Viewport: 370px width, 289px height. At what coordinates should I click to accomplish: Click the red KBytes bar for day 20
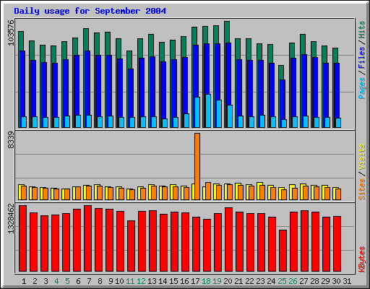coord(228,239)
